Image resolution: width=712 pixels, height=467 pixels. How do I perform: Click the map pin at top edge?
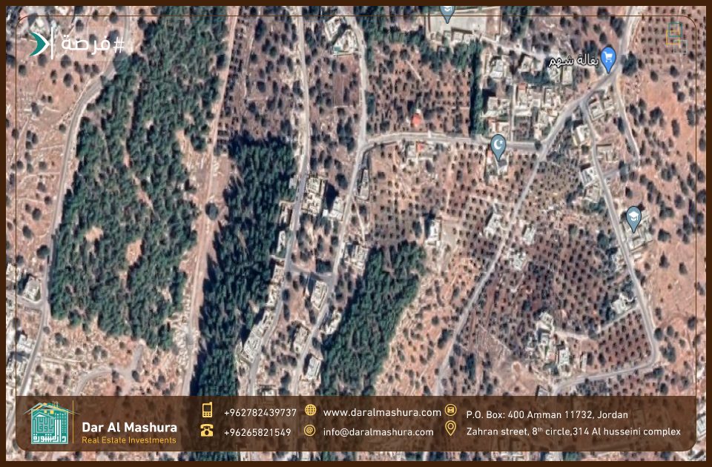[446, 12]
